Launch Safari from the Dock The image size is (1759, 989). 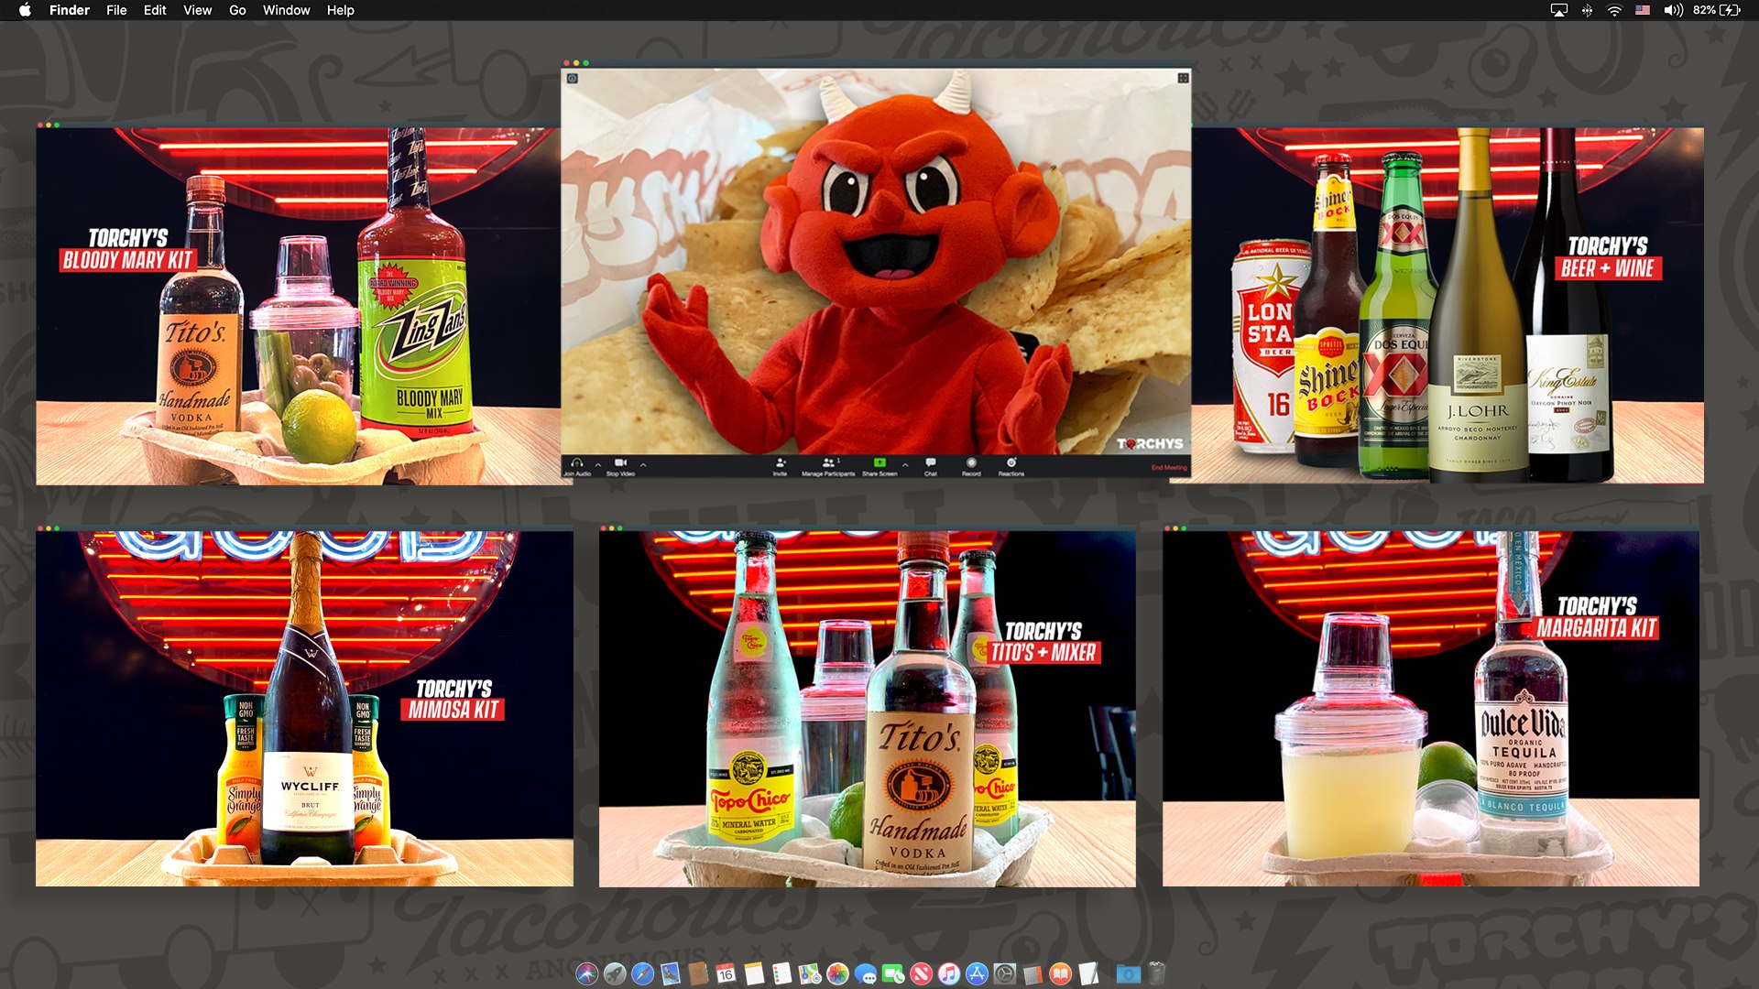(643, 974)
